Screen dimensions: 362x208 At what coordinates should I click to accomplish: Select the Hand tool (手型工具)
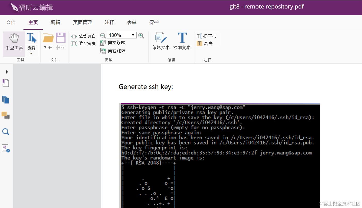coord(14,44)
